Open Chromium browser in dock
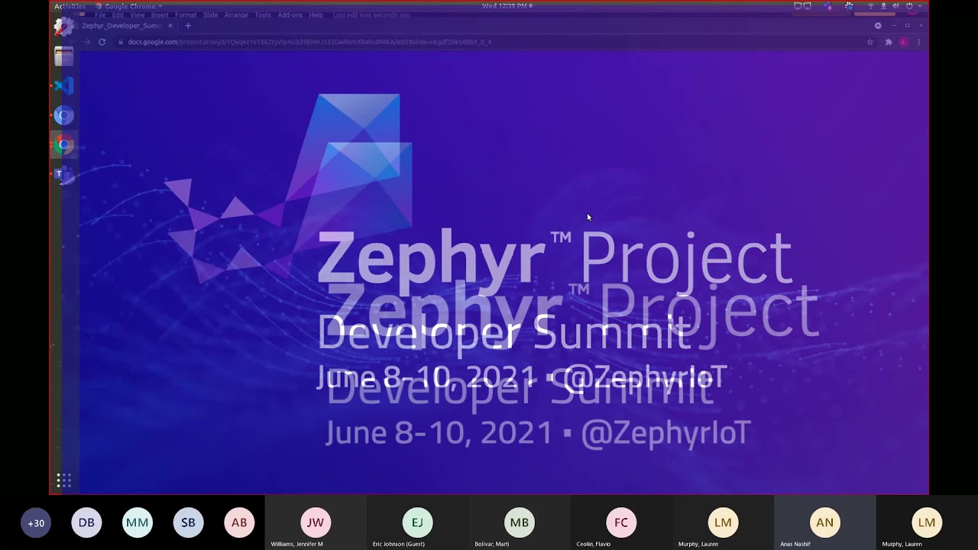 click(64, 115)
